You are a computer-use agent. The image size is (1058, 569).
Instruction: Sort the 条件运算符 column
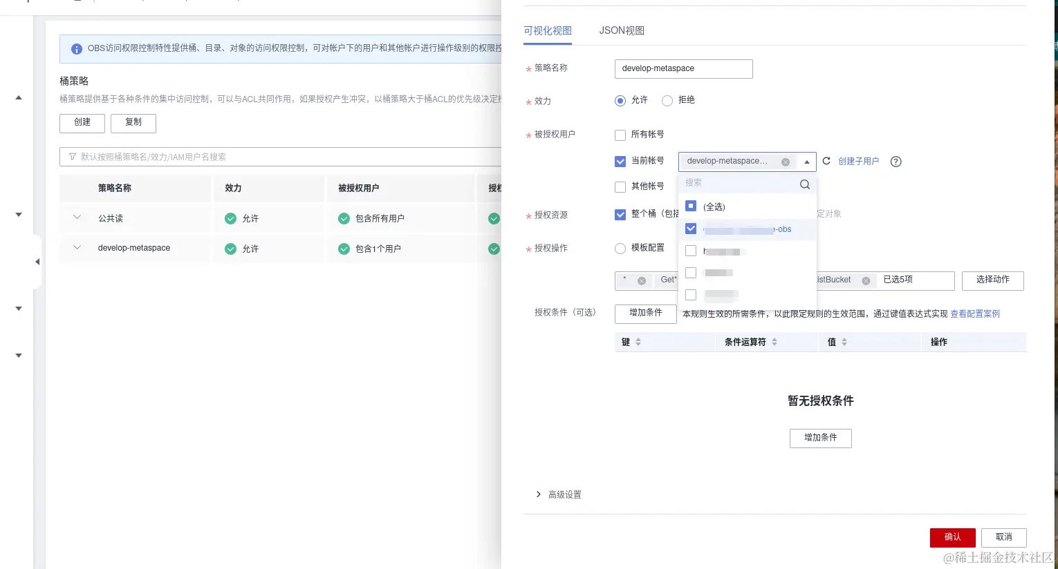tap(774, 342)
